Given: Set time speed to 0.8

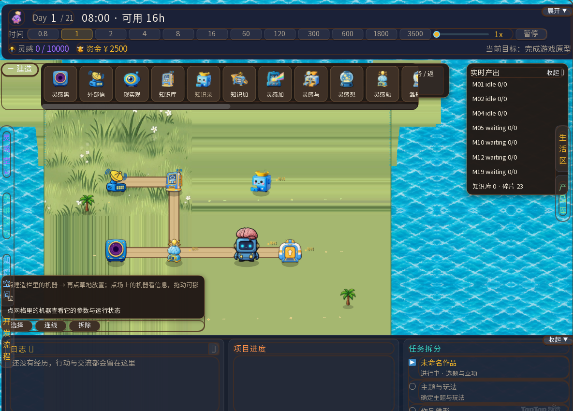Looking at the screenshot, I should point(43,34).
